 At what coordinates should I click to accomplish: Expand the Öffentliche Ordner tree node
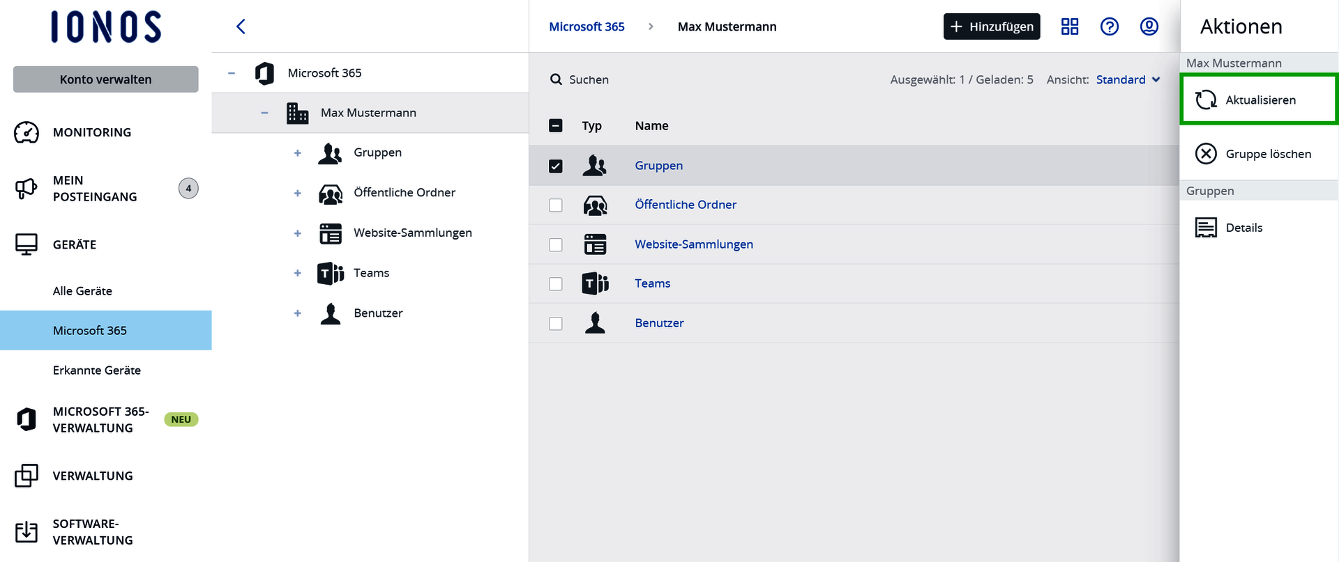point(298,193)
